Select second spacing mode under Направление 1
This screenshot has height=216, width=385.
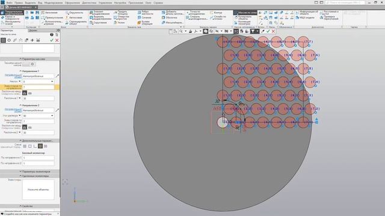point(30,93)
